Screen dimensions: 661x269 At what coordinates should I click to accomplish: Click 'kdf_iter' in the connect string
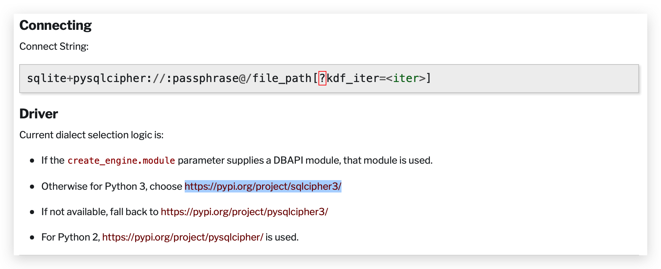353,78
